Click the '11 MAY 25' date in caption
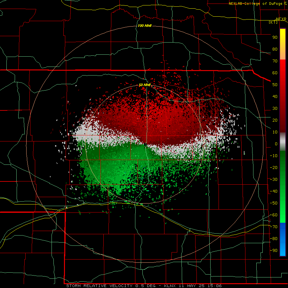 pyautogui.click(x=192, y=286)
